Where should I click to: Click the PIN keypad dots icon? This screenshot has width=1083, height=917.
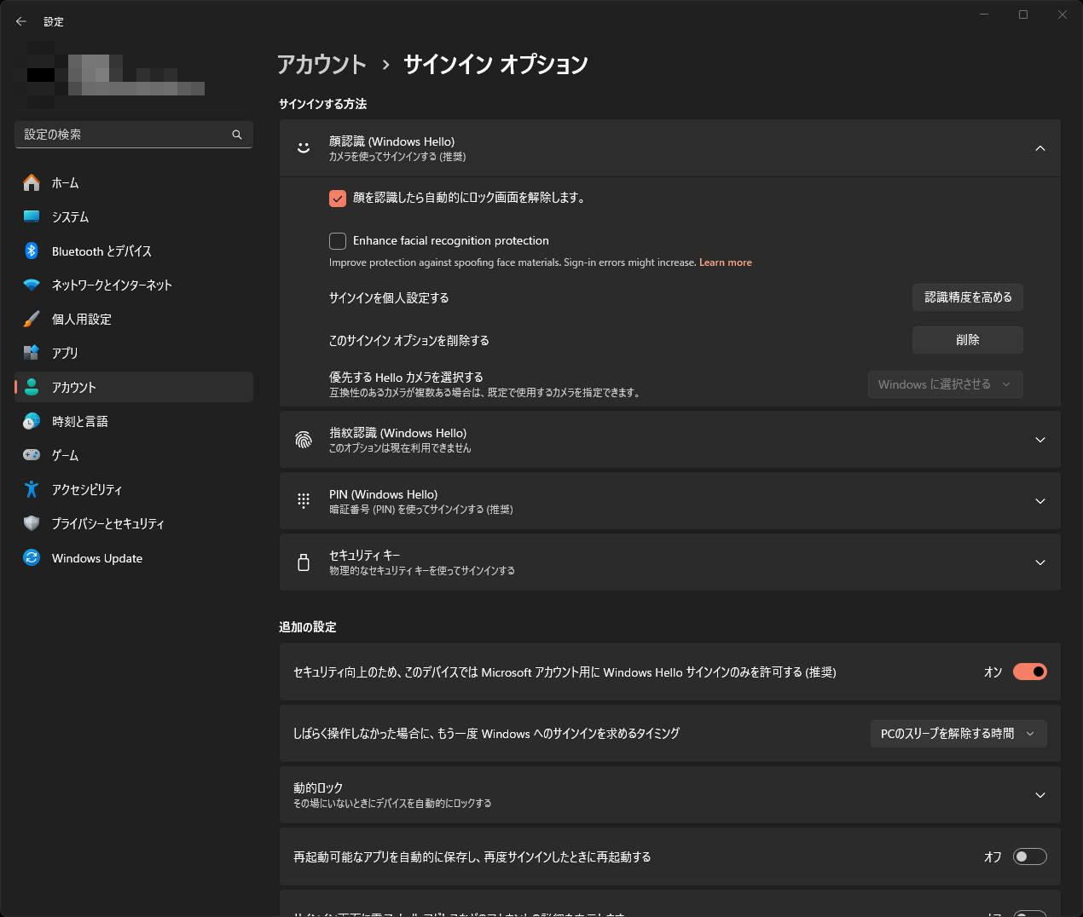tap(304, 501)
